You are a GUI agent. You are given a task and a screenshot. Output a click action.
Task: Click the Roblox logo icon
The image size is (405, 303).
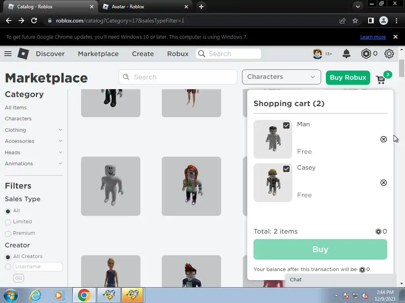[x=23, y=54]
